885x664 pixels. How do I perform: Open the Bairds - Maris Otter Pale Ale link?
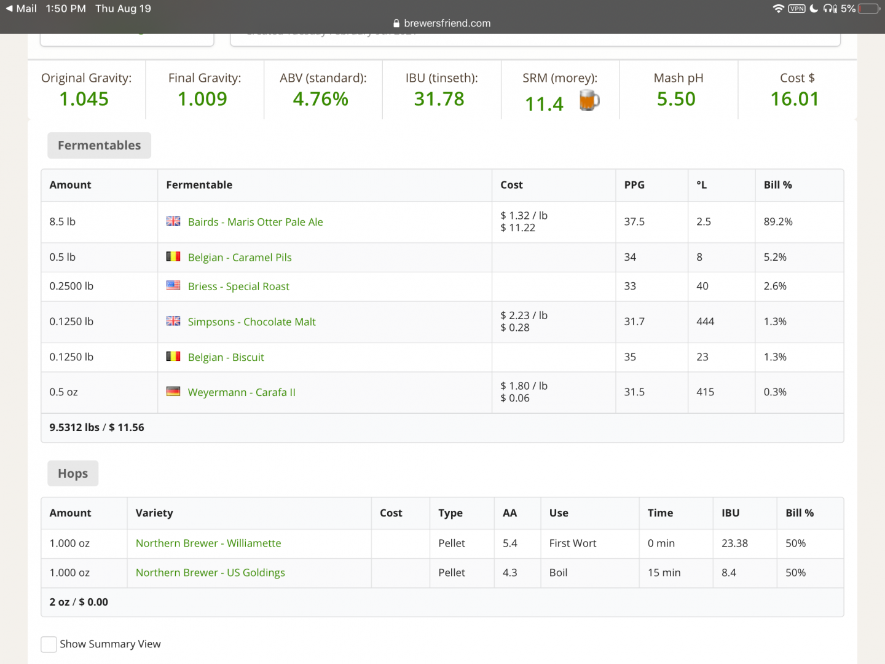pos(255,222)
